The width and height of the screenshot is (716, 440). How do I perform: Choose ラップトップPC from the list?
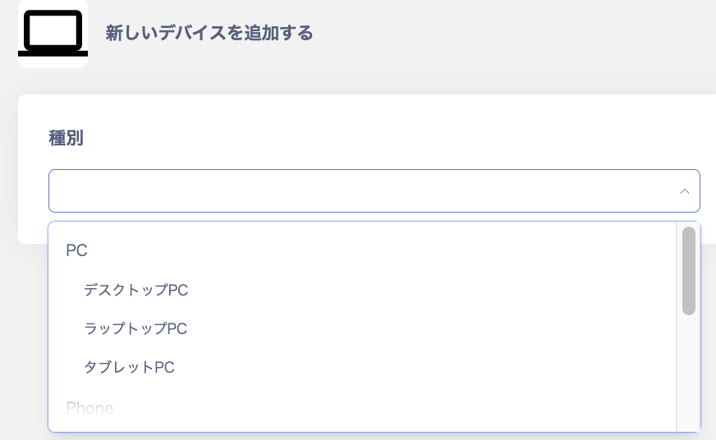pyautogui.click(x=135, y=328)
